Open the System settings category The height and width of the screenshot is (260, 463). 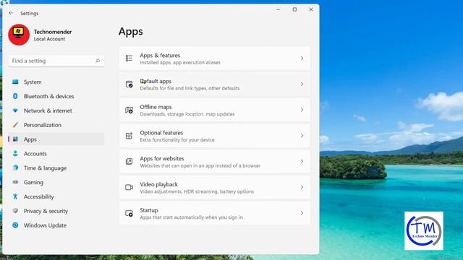click(x=56, y=82)
